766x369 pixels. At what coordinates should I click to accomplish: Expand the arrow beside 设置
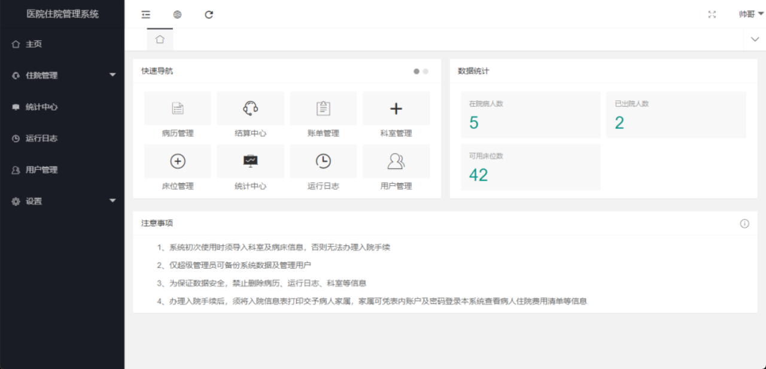pos(113,201)
